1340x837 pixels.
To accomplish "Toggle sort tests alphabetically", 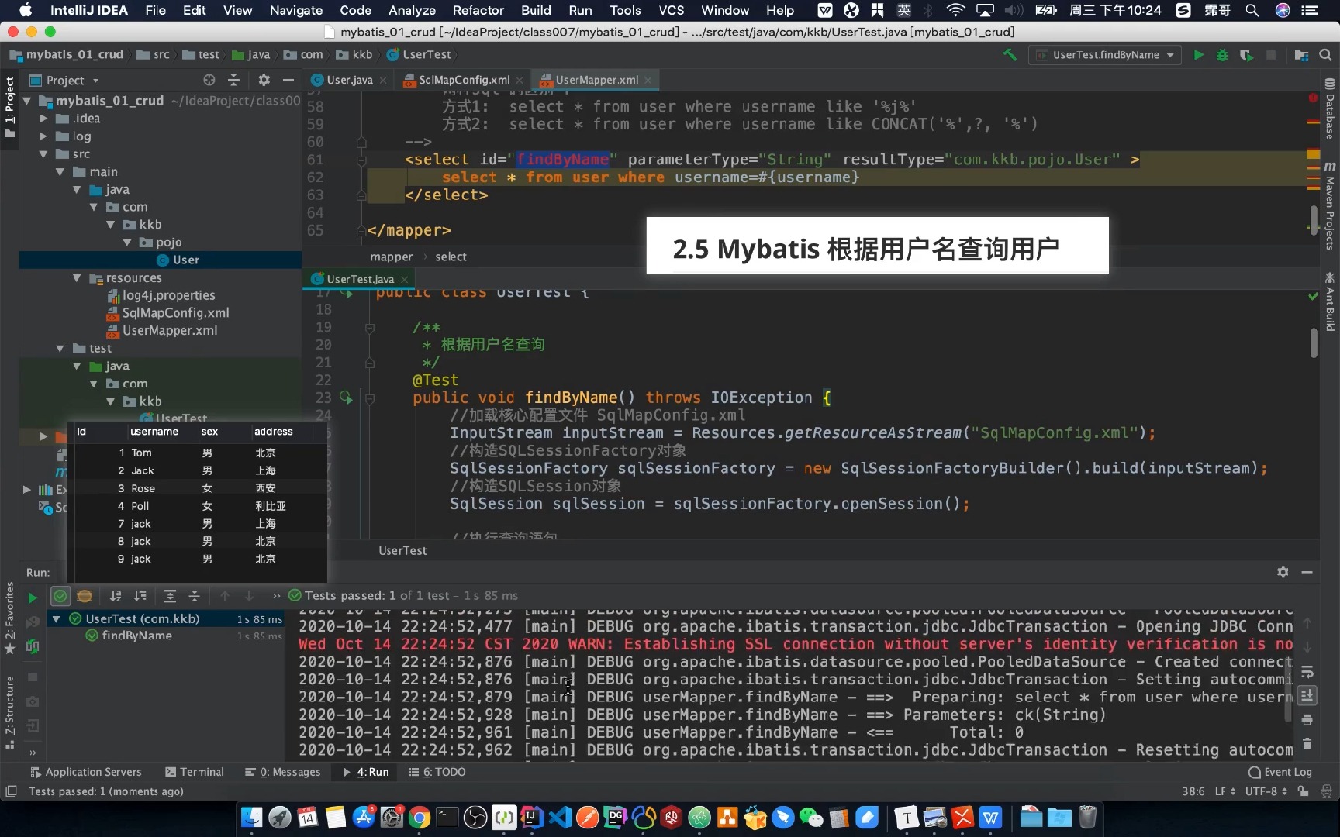I will coord(115,596).
